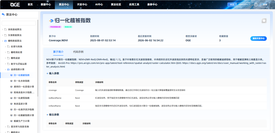Click the icon next to 归一化植被指数计算
This screenshot has width=275, height=133.
click(x=11, y=115)
